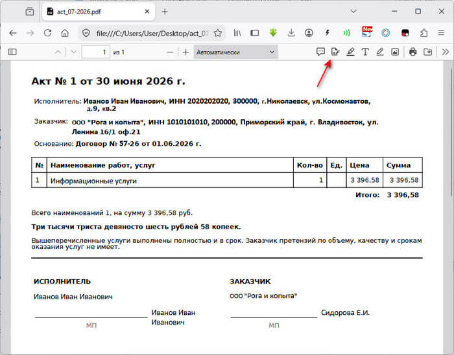454x355 pixels.
Task: Go to the browser home page
Action: (65, 33)
